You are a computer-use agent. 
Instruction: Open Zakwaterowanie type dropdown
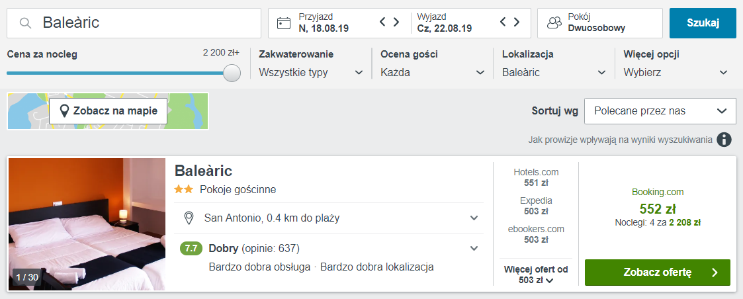point(311,73)
